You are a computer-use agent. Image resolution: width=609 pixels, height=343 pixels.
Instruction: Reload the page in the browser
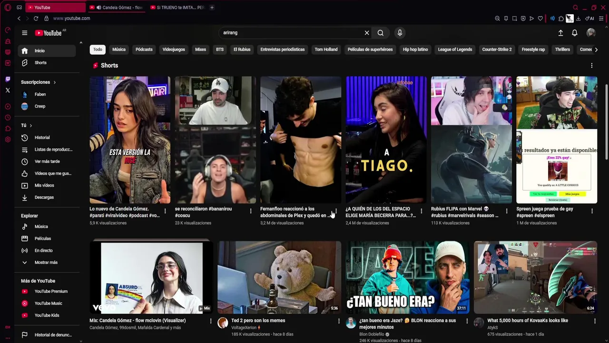pos(36,18)
